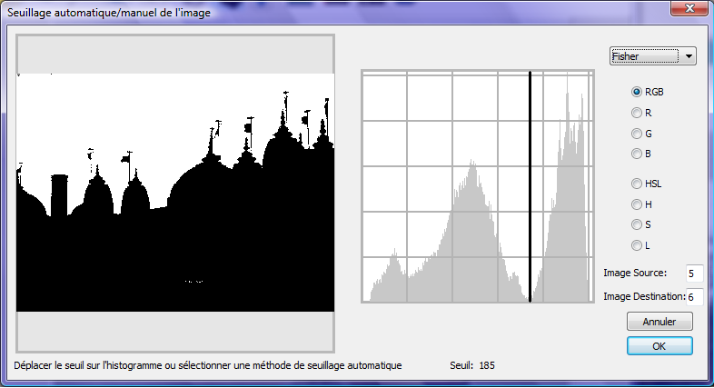Screen dimensions: 714x388
Task: Click the Image Destination input field
Action: tap(694, 297)
